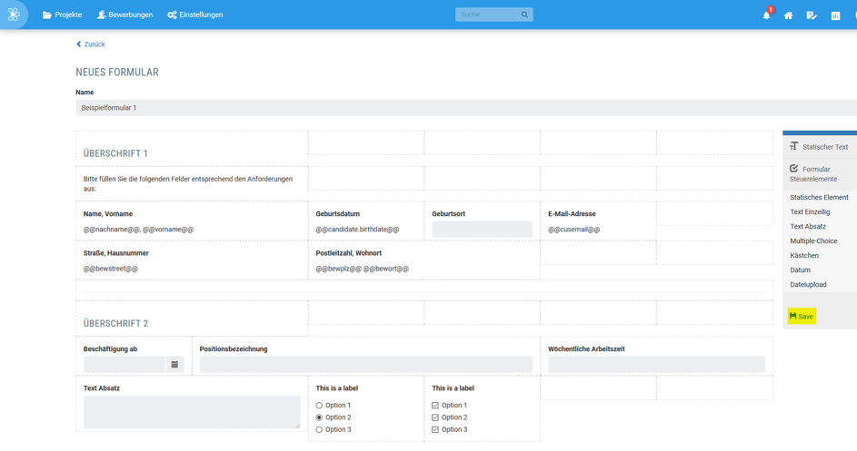Open calendar picker for Beschäftigung ab
This screenshot has width=857, height=451.
click(x=174, y=364)
